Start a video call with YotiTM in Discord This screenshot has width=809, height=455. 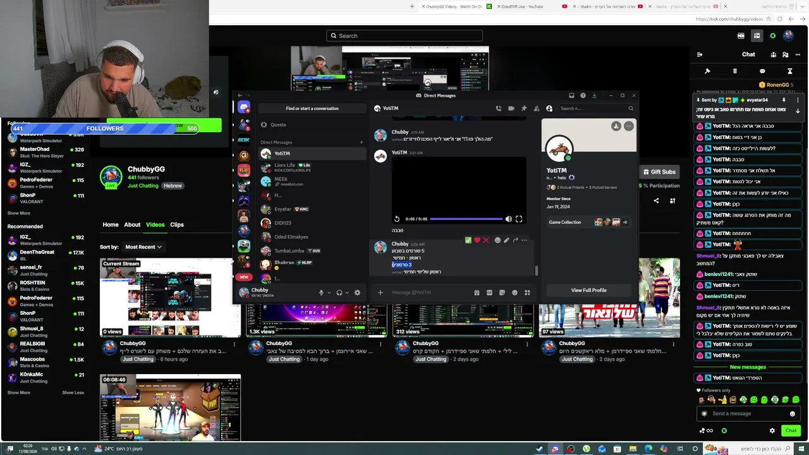tap(511, 109)
